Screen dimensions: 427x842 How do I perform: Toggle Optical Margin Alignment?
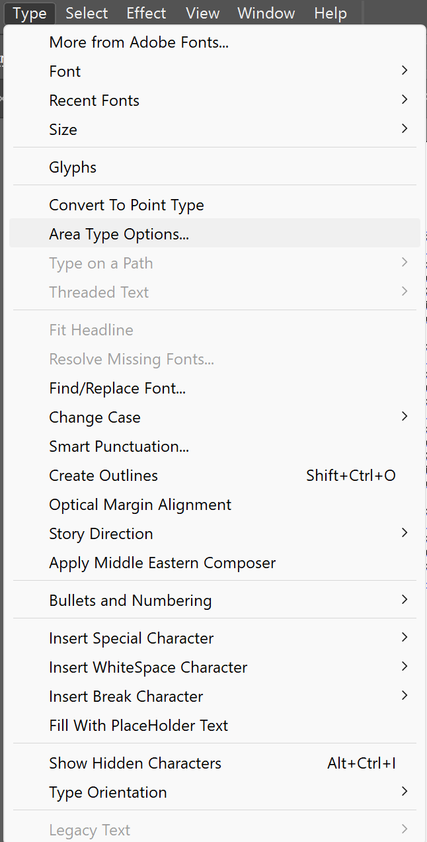tap(140, 505)
